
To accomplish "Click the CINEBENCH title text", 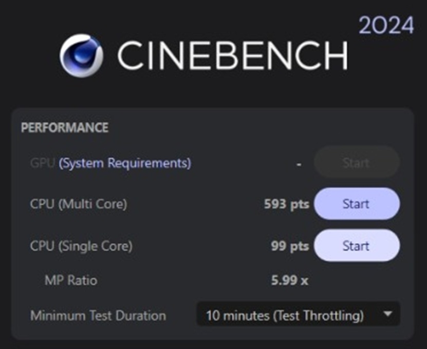I will click(233, 55).
